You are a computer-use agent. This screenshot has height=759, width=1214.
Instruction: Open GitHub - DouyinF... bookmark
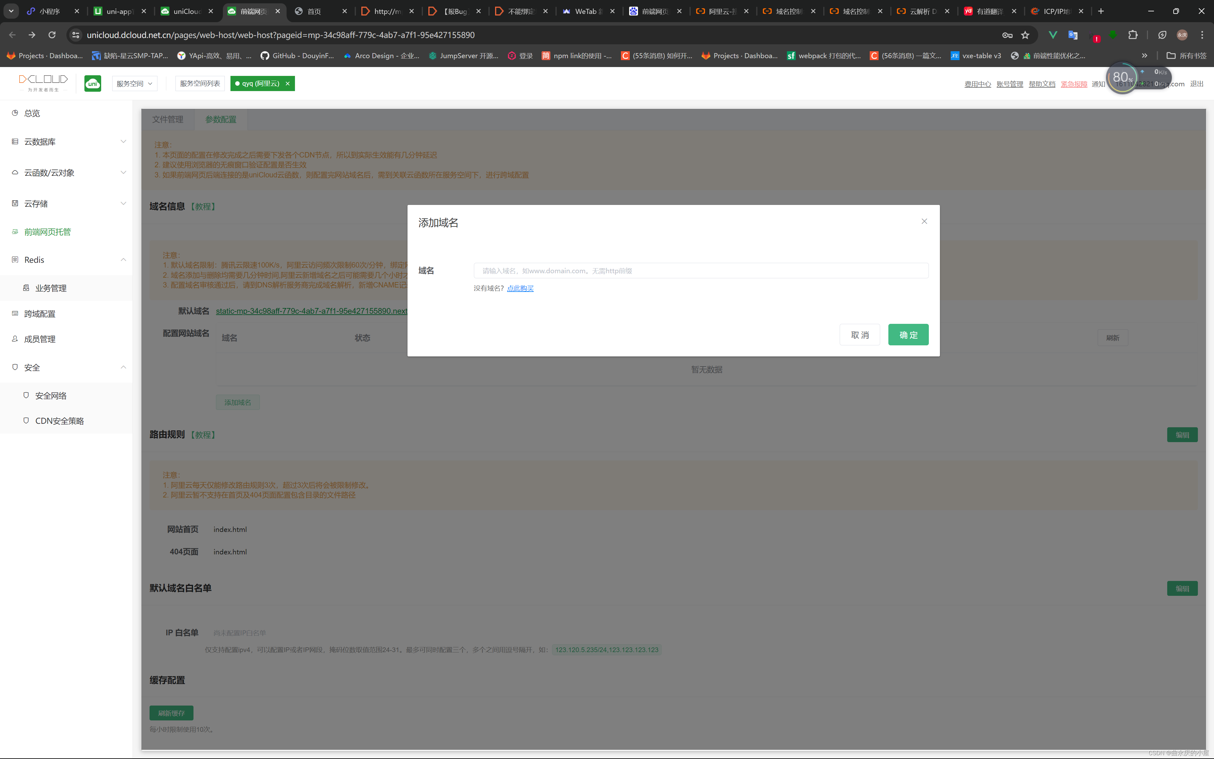pos(297,56)
